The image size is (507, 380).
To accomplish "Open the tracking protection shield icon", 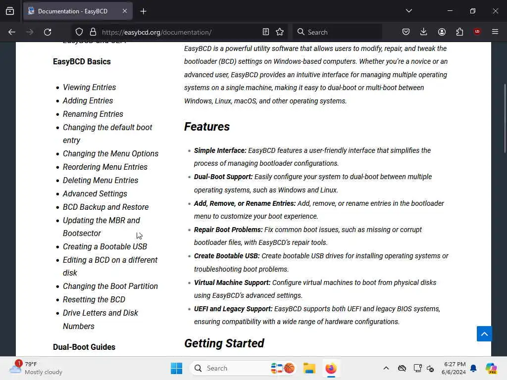I will pyautogui.click(x=79, y=32).
